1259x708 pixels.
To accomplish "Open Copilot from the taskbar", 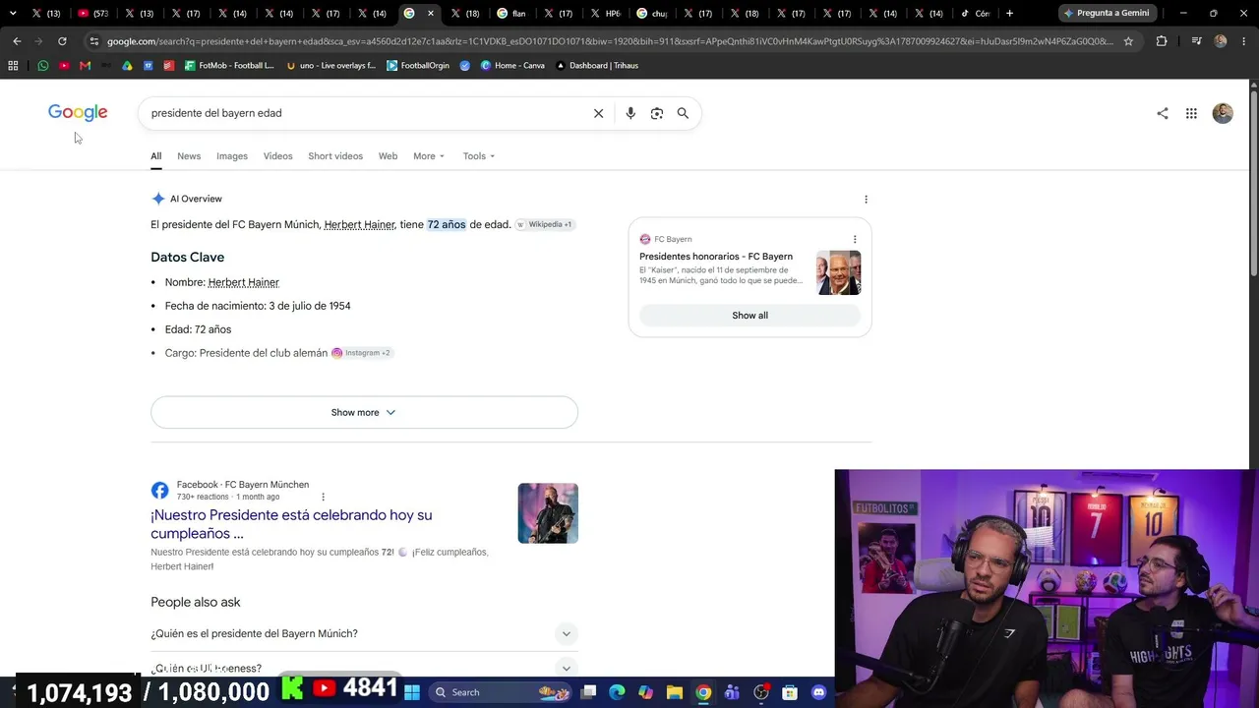I will click(x=645, y=692).
